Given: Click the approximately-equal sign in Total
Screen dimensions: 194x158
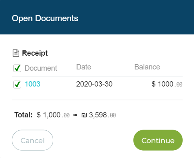Looking at the screenshot, I should pos(75,115).
